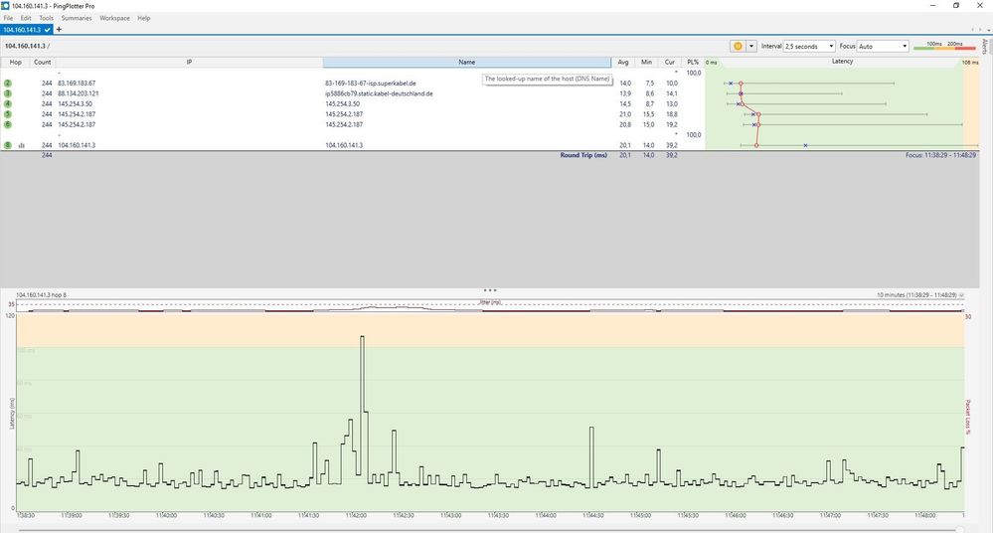This screenshot has height=533, width=993.
Task: Click the green hop 2 circle icon
Action: coord(8,84)
